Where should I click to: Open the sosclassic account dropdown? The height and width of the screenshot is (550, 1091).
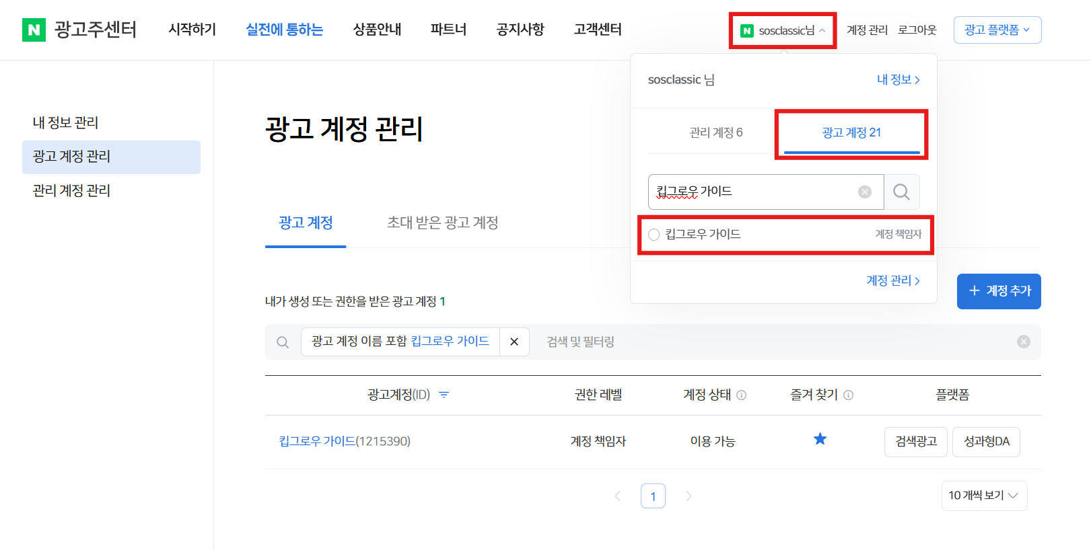pos(783,30)
